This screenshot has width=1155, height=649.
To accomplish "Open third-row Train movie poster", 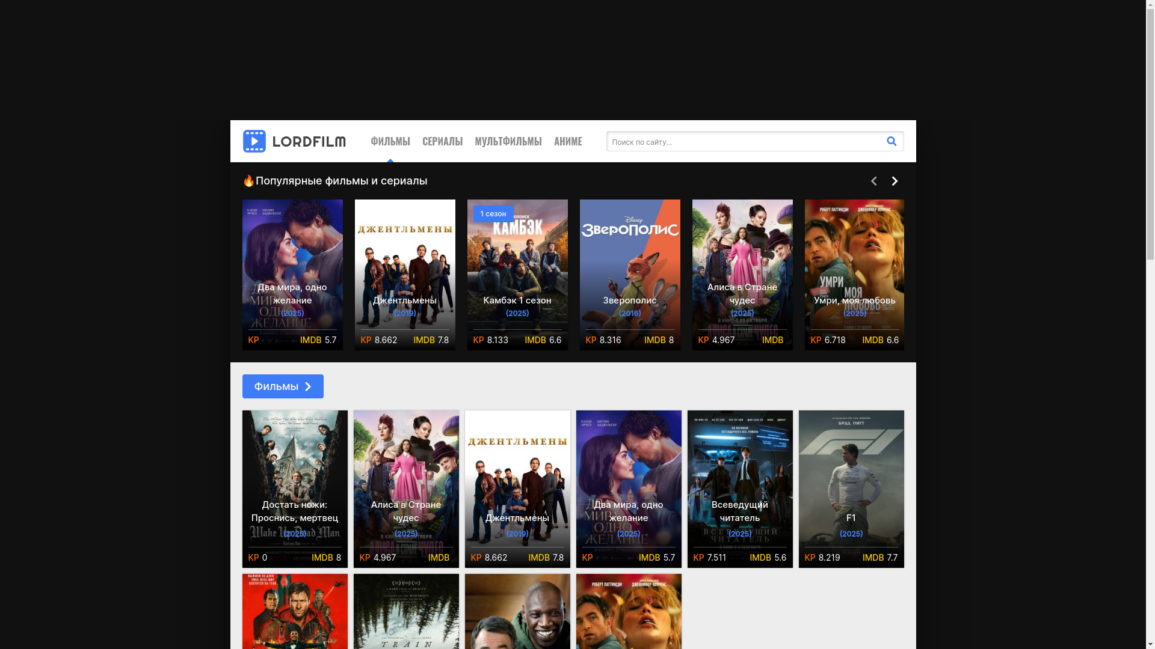I will point(406,611).
